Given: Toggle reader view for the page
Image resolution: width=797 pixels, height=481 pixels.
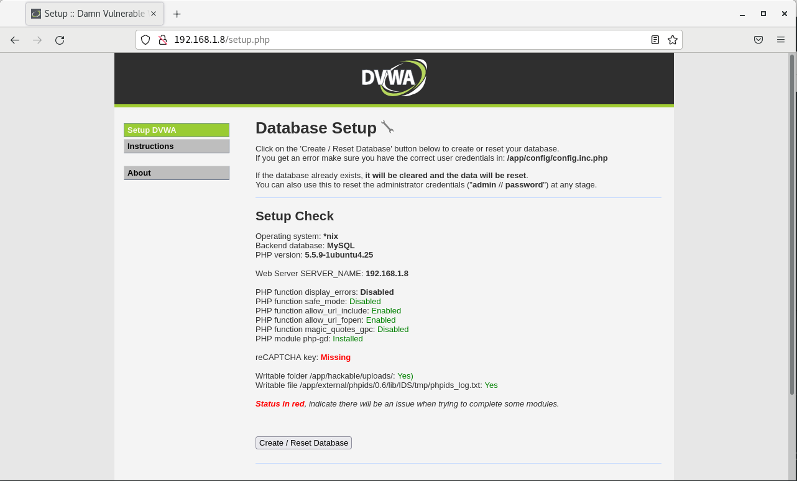Looking at the screenshot, I should click(x=655, y=39).
